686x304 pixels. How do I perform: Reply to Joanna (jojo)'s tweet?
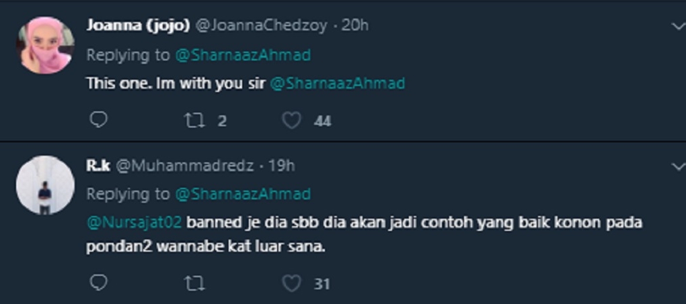point(98,119)
